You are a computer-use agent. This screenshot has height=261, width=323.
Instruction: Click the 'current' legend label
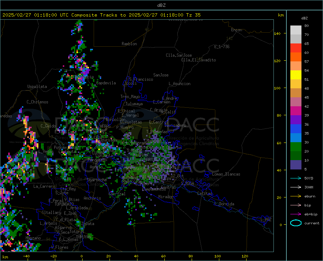(312, 223)
